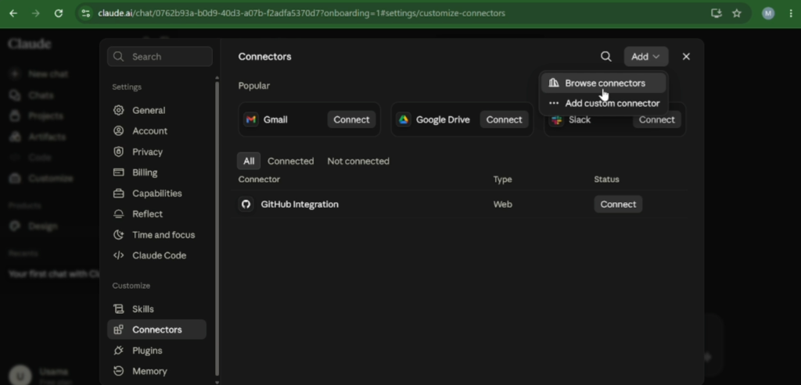Connect the Slack connector
The height and width of the screenshot is (385, 801).
tap(656, 119)
